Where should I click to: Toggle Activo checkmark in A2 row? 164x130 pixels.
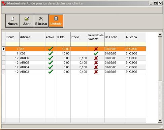51,49
